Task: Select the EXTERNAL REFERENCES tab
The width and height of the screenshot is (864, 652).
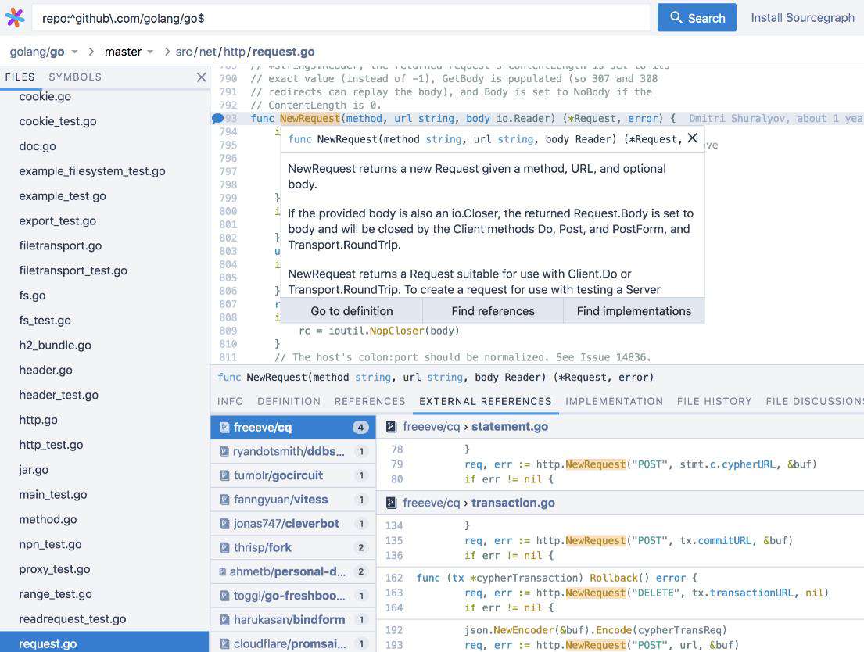Action: click(486, 401)
